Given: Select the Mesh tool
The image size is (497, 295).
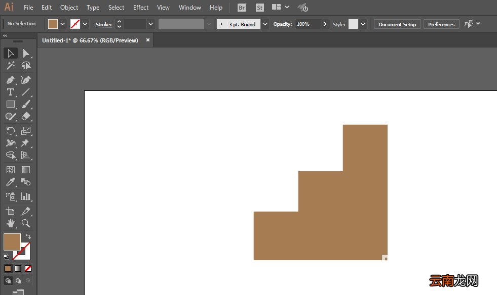Looking at the screenshot, I should pyautogui.click(x=11, y=170).
